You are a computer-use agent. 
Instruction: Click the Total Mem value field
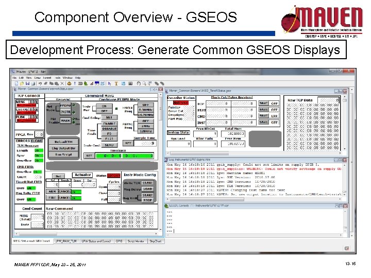point(233,133)
